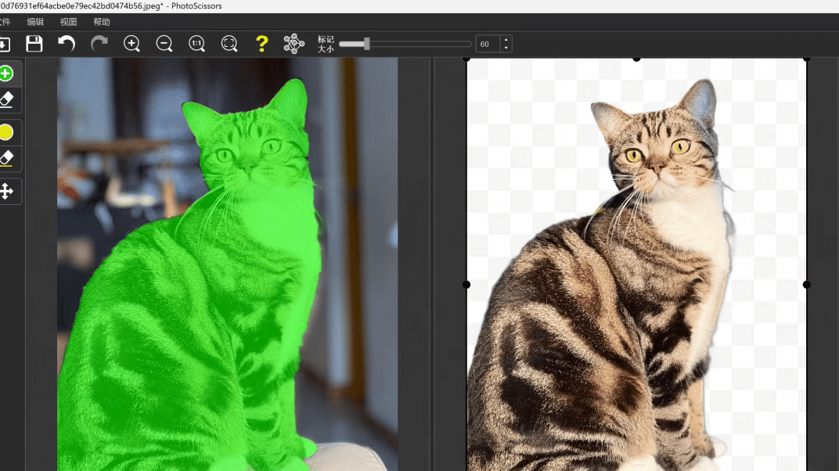Select the eraser below the green marker

(6, 100)
